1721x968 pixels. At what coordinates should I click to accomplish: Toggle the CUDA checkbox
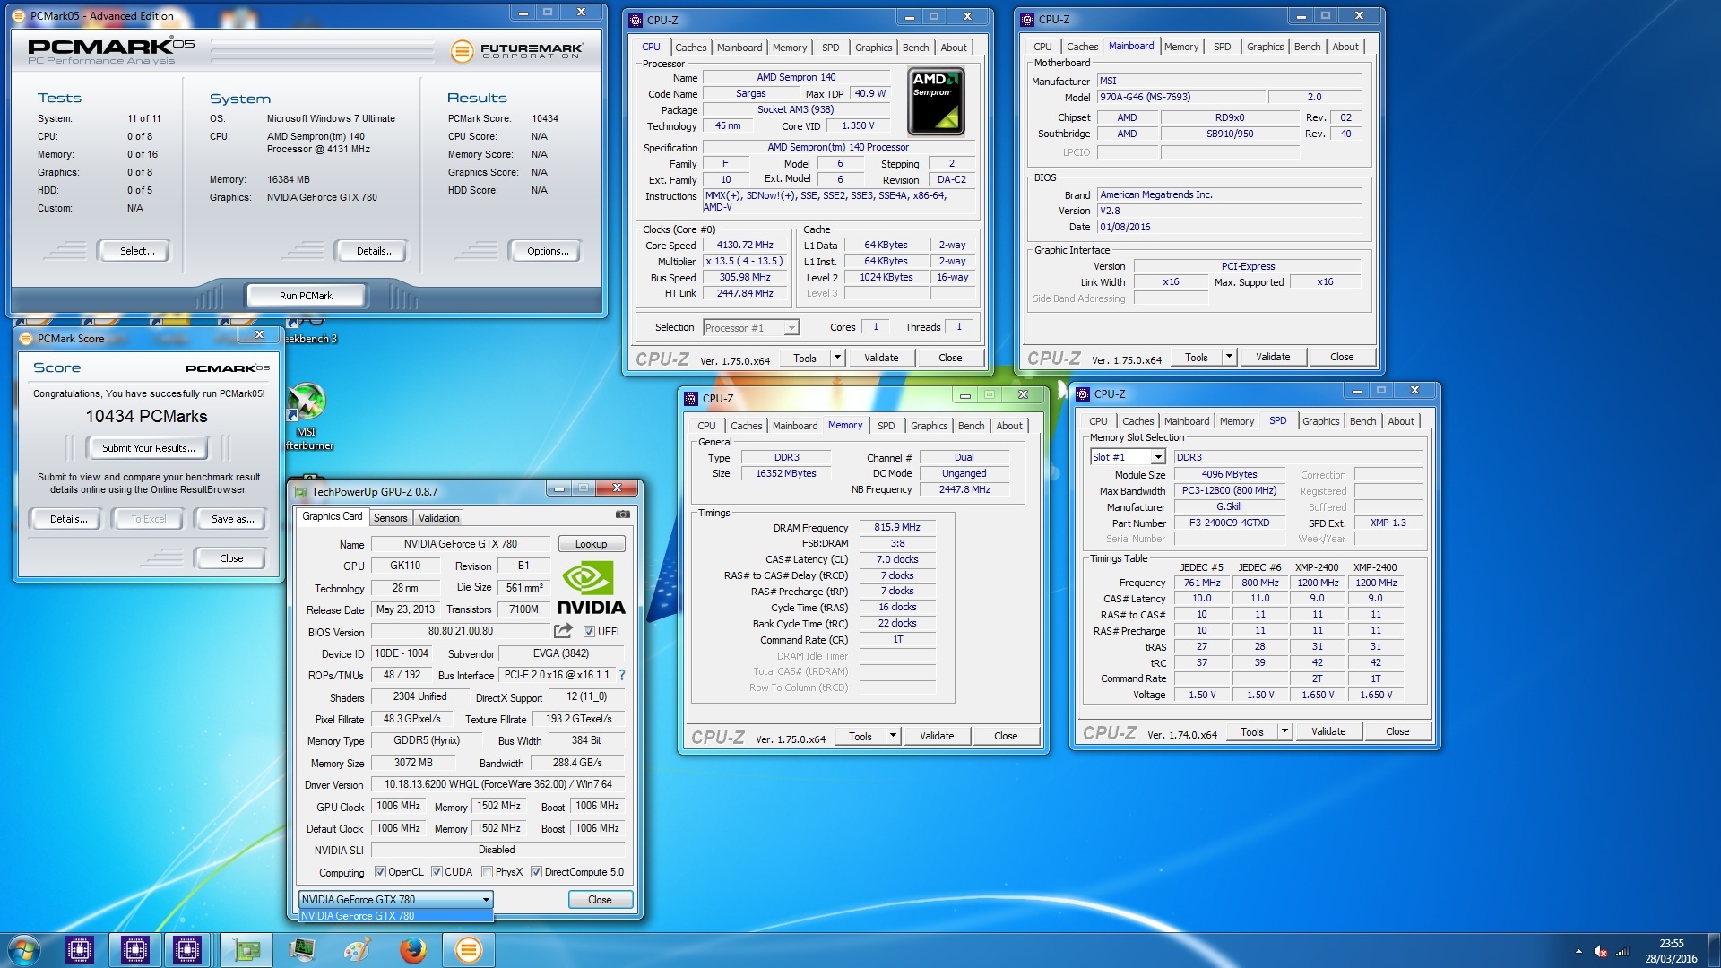(x=437, y=872)
